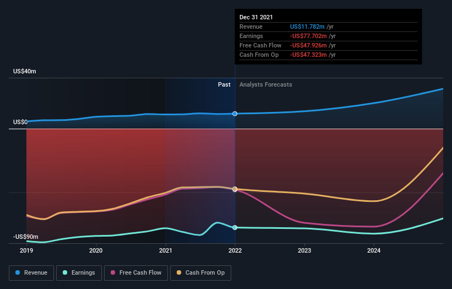The width and height of the screenshot is (452, 289).
Task: Toggle the Earnings series legend button
Action: (x=79, y=273)
